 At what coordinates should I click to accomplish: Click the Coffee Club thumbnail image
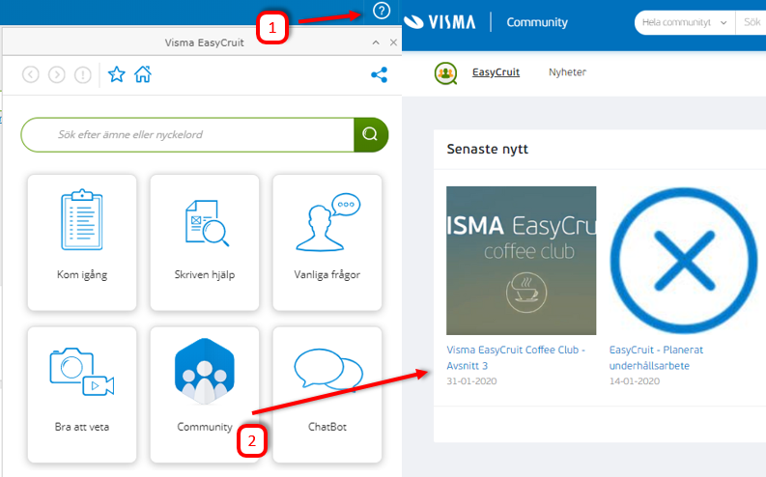[x=522, y=261]
